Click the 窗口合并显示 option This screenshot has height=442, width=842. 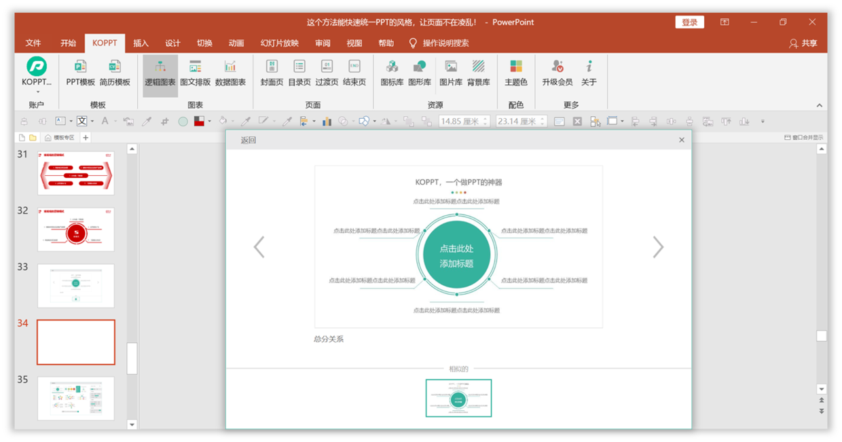[803, 138]
